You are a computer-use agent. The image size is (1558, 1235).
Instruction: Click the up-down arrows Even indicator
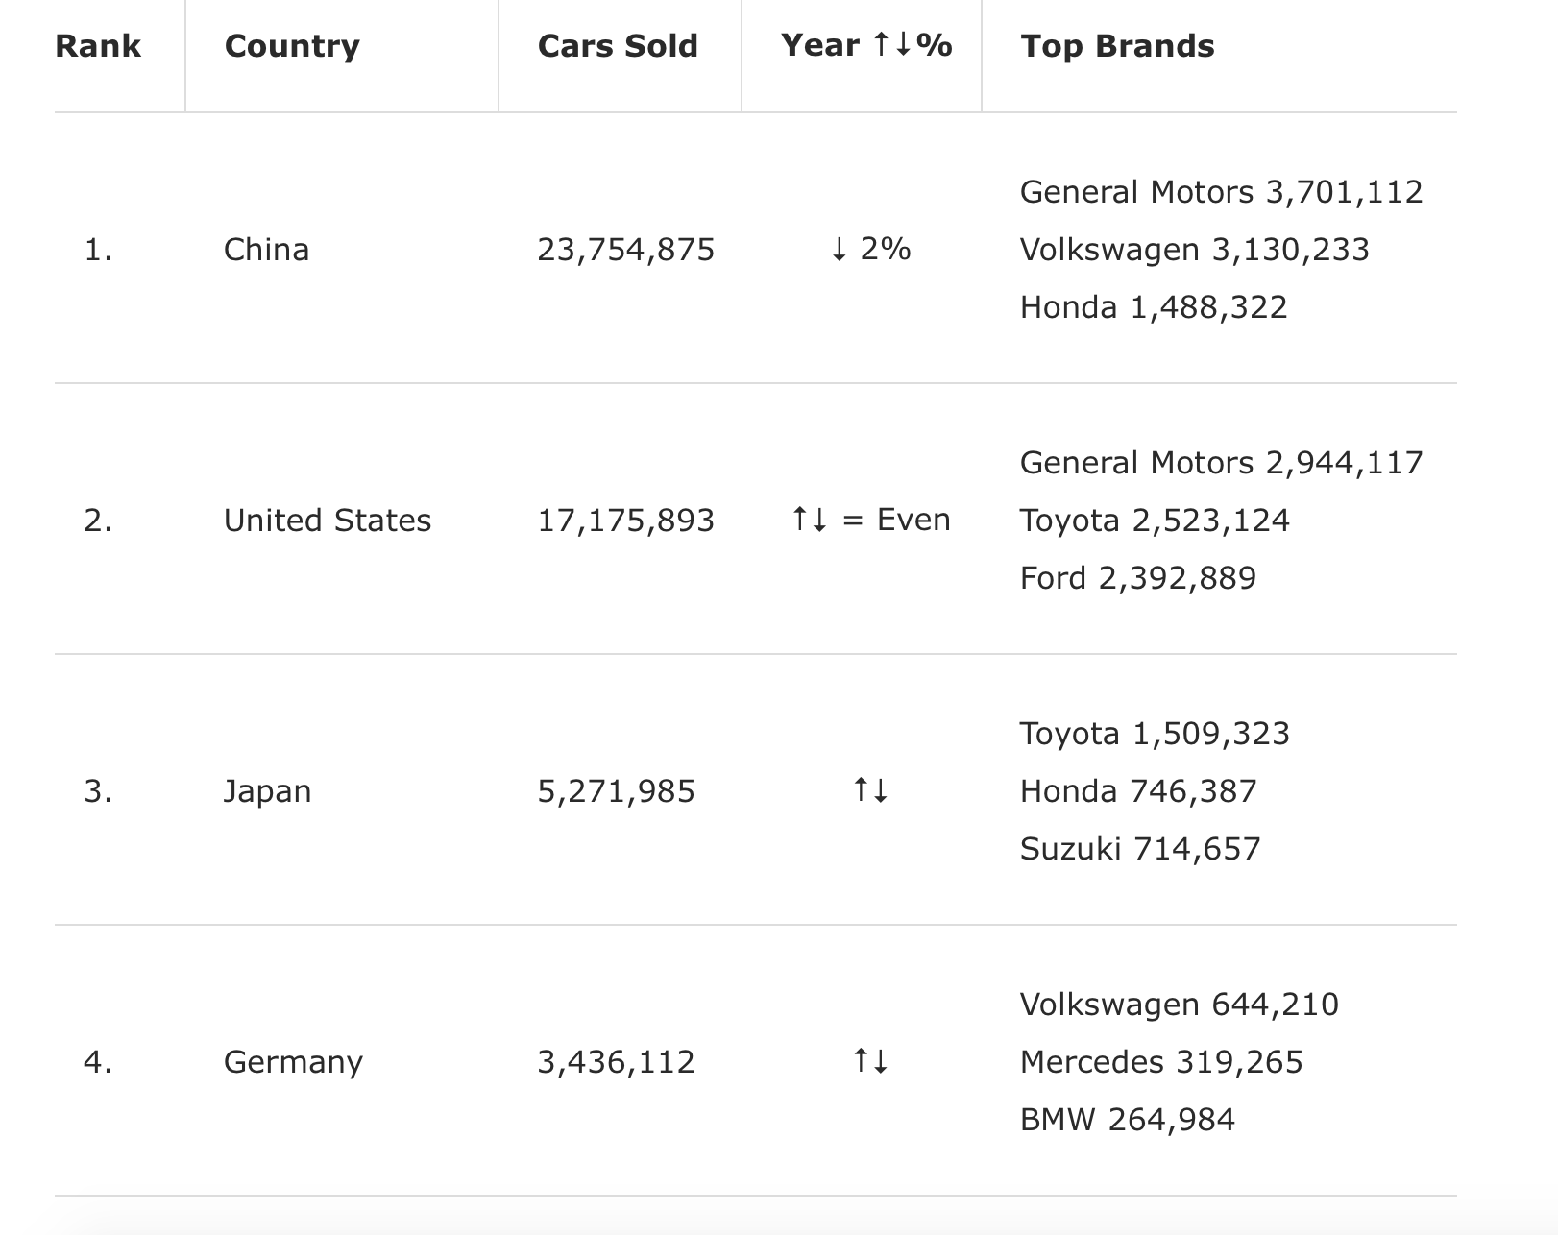(870, 520)
